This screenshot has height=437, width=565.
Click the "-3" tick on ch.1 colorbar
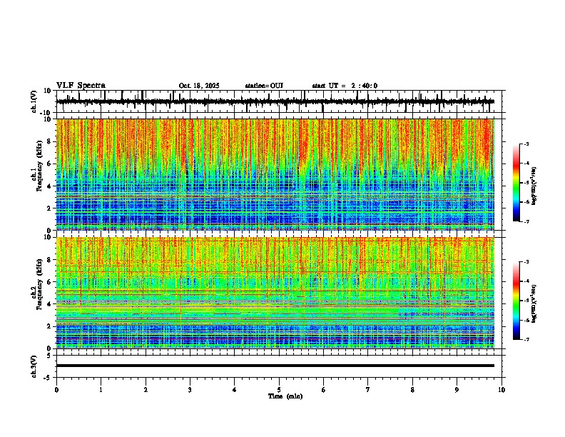click(526, 144)
